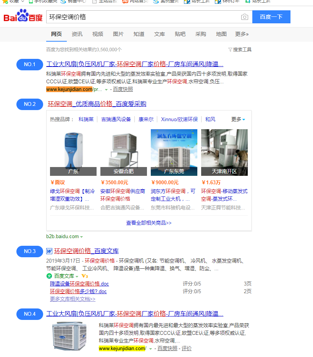This screenshot has width=313, height=357.
Task: Click the Baidu logo
Action: pos(23,16)
